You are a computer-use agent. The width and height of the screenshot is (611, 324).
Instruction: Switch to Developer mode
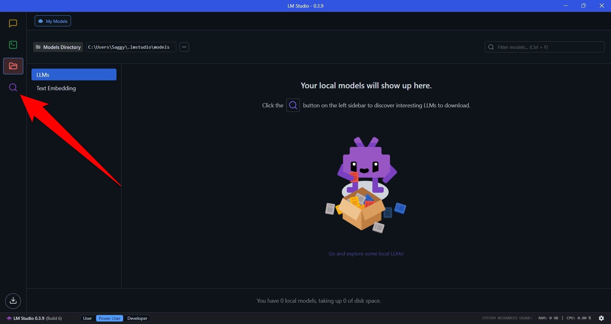pos(137,318)
